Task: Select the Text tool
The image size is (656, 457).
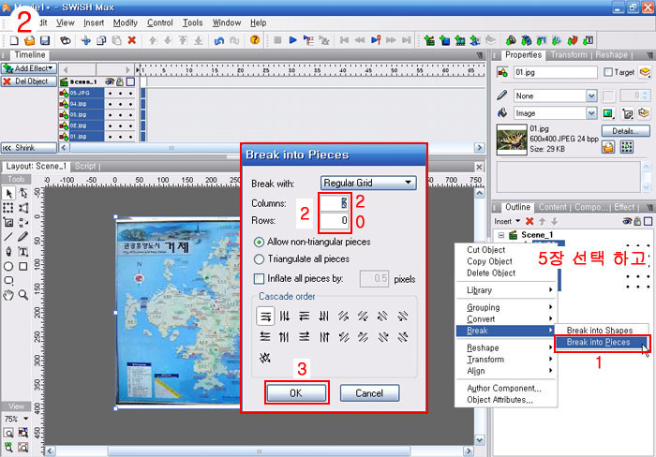Action: (23, 251)
